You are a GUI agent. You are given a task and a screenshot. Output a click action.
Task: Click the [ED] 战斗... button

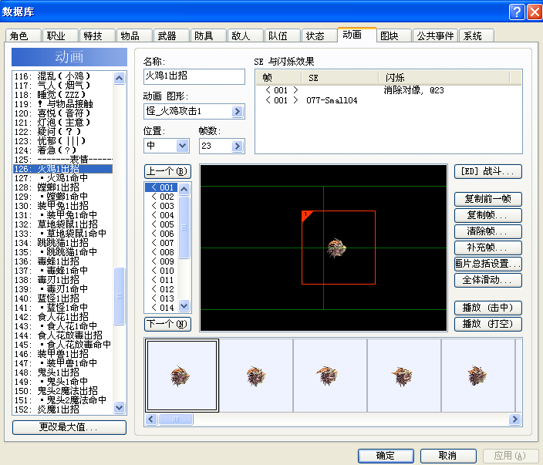click(487, 171)
